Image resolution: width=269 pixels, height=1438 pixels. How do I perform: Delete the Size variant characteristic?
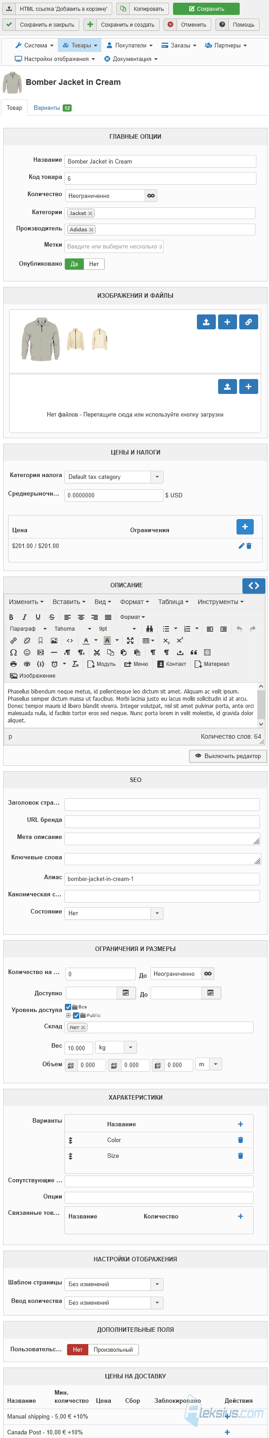click(x=241, y=1155)
